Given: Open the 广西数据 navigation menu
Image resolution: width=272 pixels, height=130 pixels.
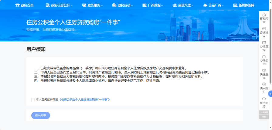Looking at the screenshot, I should coord(153,5).
